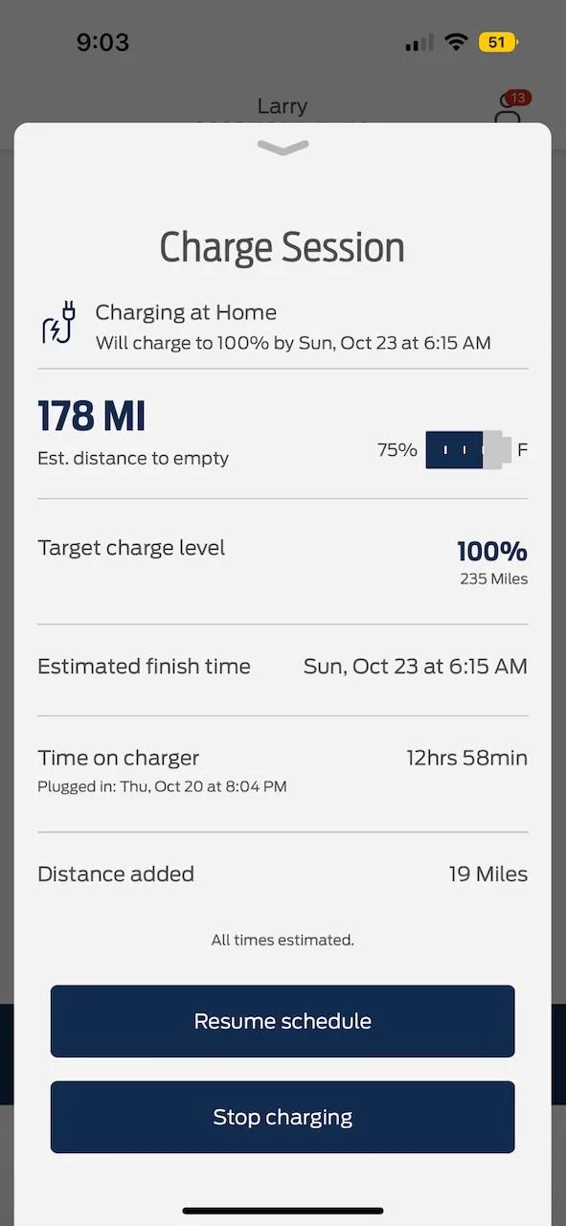Viewport: 566px width, 1226px height.
Task: Tap the Charging at Home status text
Action: pos(186,312)
